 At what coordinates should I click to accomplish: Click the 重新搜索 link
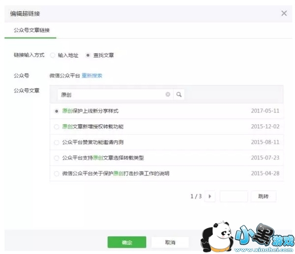click(x=92, y=76)
